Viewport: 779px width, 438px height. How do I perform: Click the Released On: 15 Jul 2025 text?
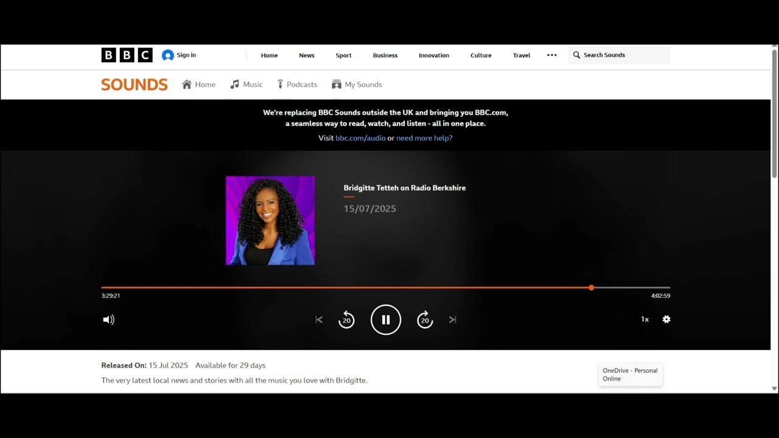(144, 366)
